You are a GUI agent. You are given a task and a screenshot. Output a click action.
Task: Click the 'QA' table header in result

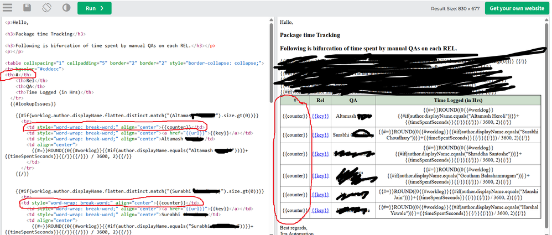point(353,100)
